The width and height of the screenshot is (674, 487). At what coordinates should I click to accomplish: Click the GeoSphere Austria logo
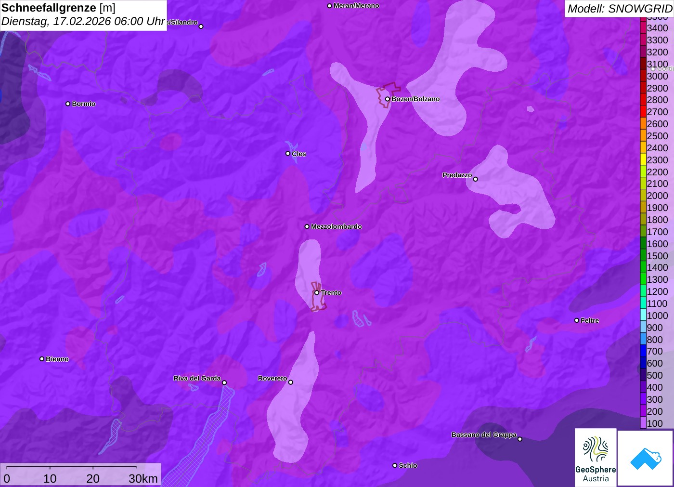pos(596,457)
